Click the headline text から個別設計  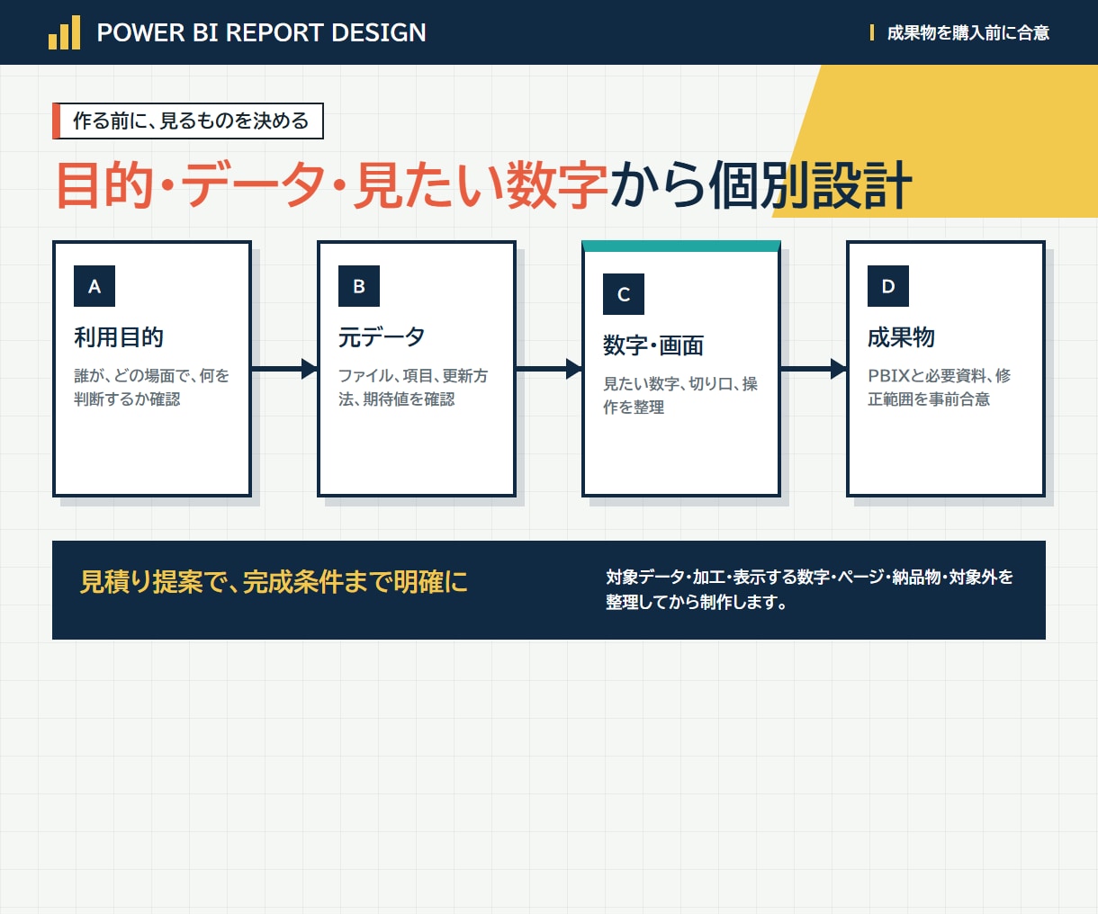[x=762, y=185]
